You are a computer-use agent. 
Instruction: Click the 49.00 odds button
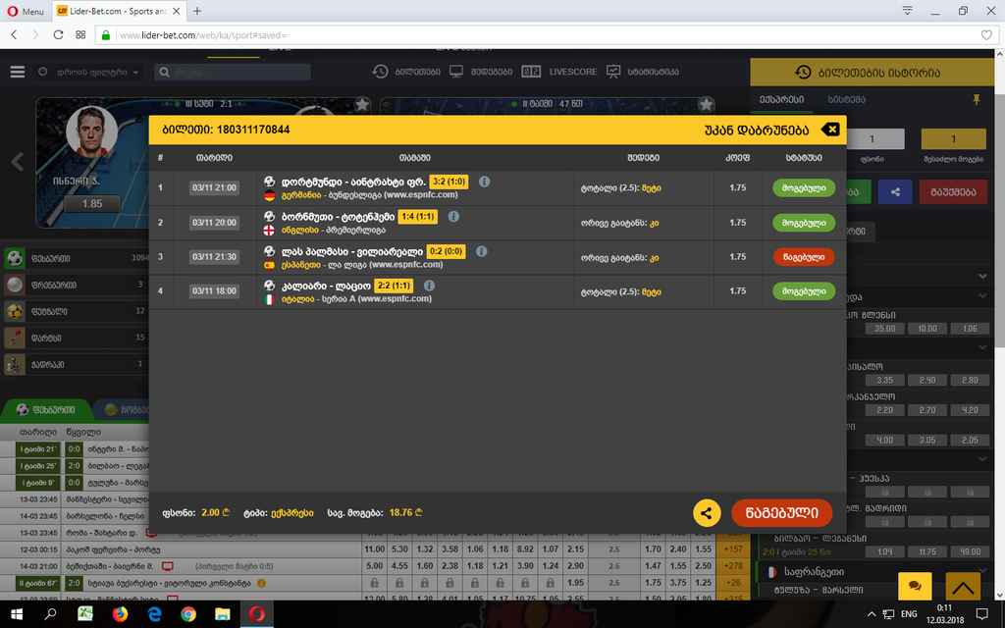970,551
